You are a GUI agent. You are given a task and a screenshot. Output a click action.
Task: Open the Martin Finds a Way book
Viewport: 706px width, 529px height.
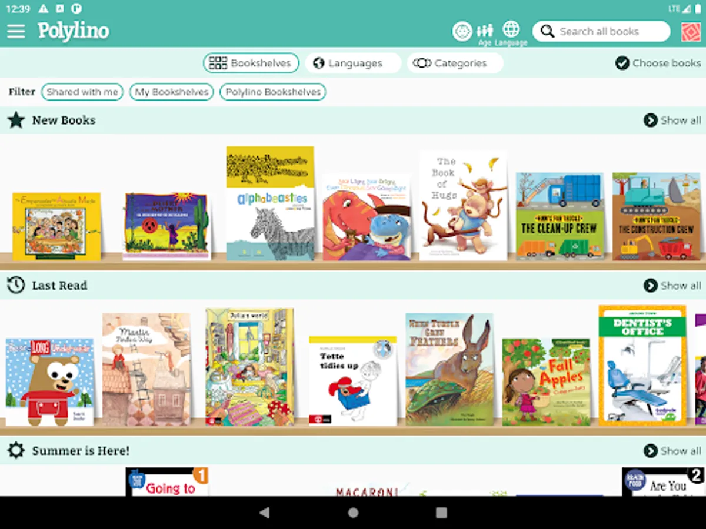click(x=146, y=369)
